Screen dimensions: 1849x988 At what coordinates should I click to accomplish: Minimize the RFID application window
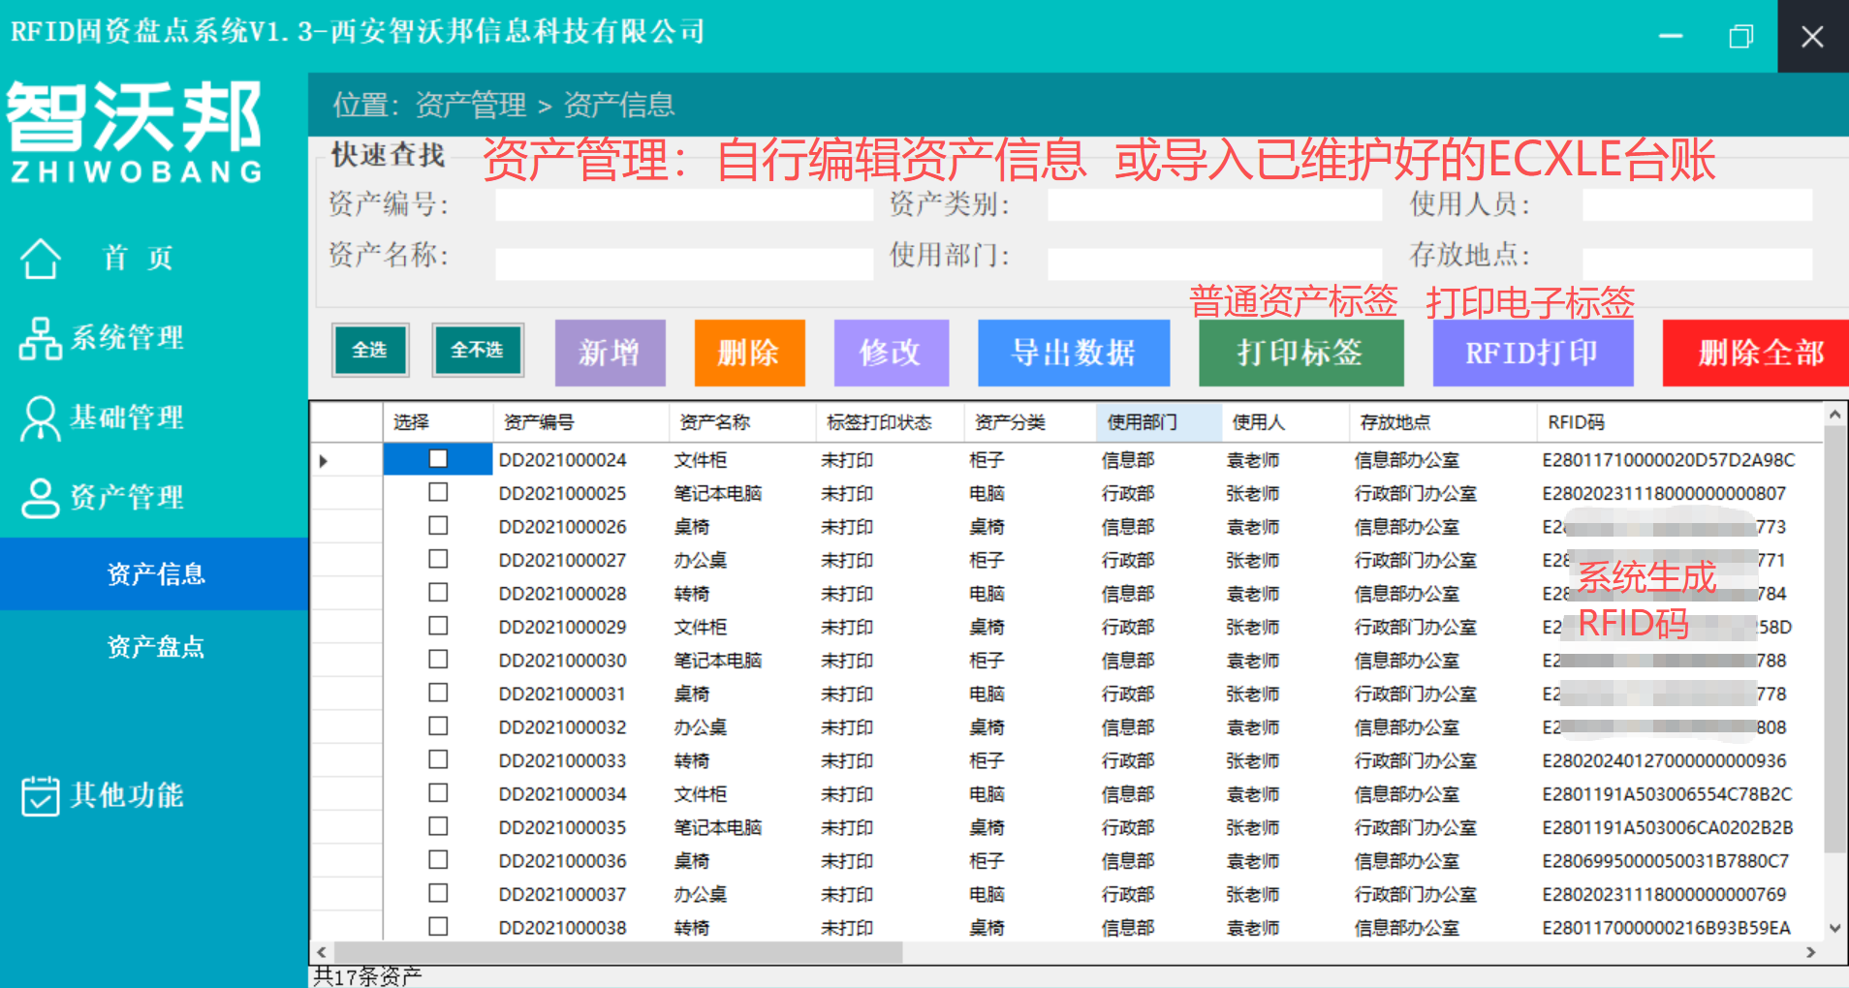(1671, 37)
